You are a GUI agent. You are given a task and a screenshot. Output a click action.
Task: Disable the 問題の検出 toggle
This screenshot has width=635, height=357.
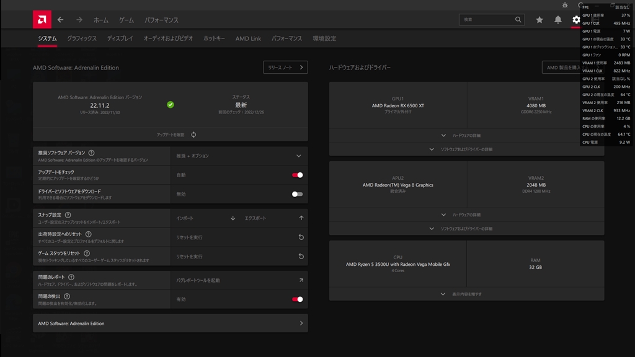(298, 299)
